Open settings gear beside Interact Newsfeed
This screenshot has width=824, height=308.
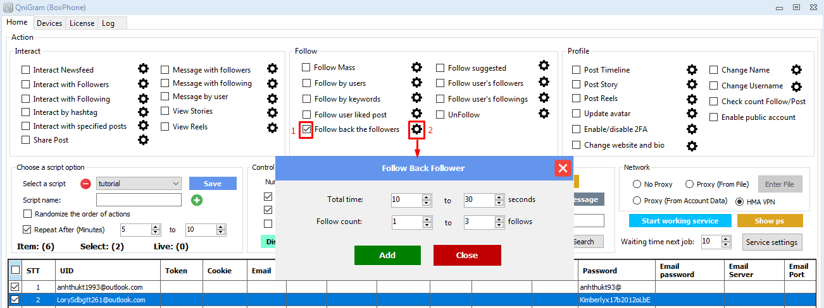[144, 69]
